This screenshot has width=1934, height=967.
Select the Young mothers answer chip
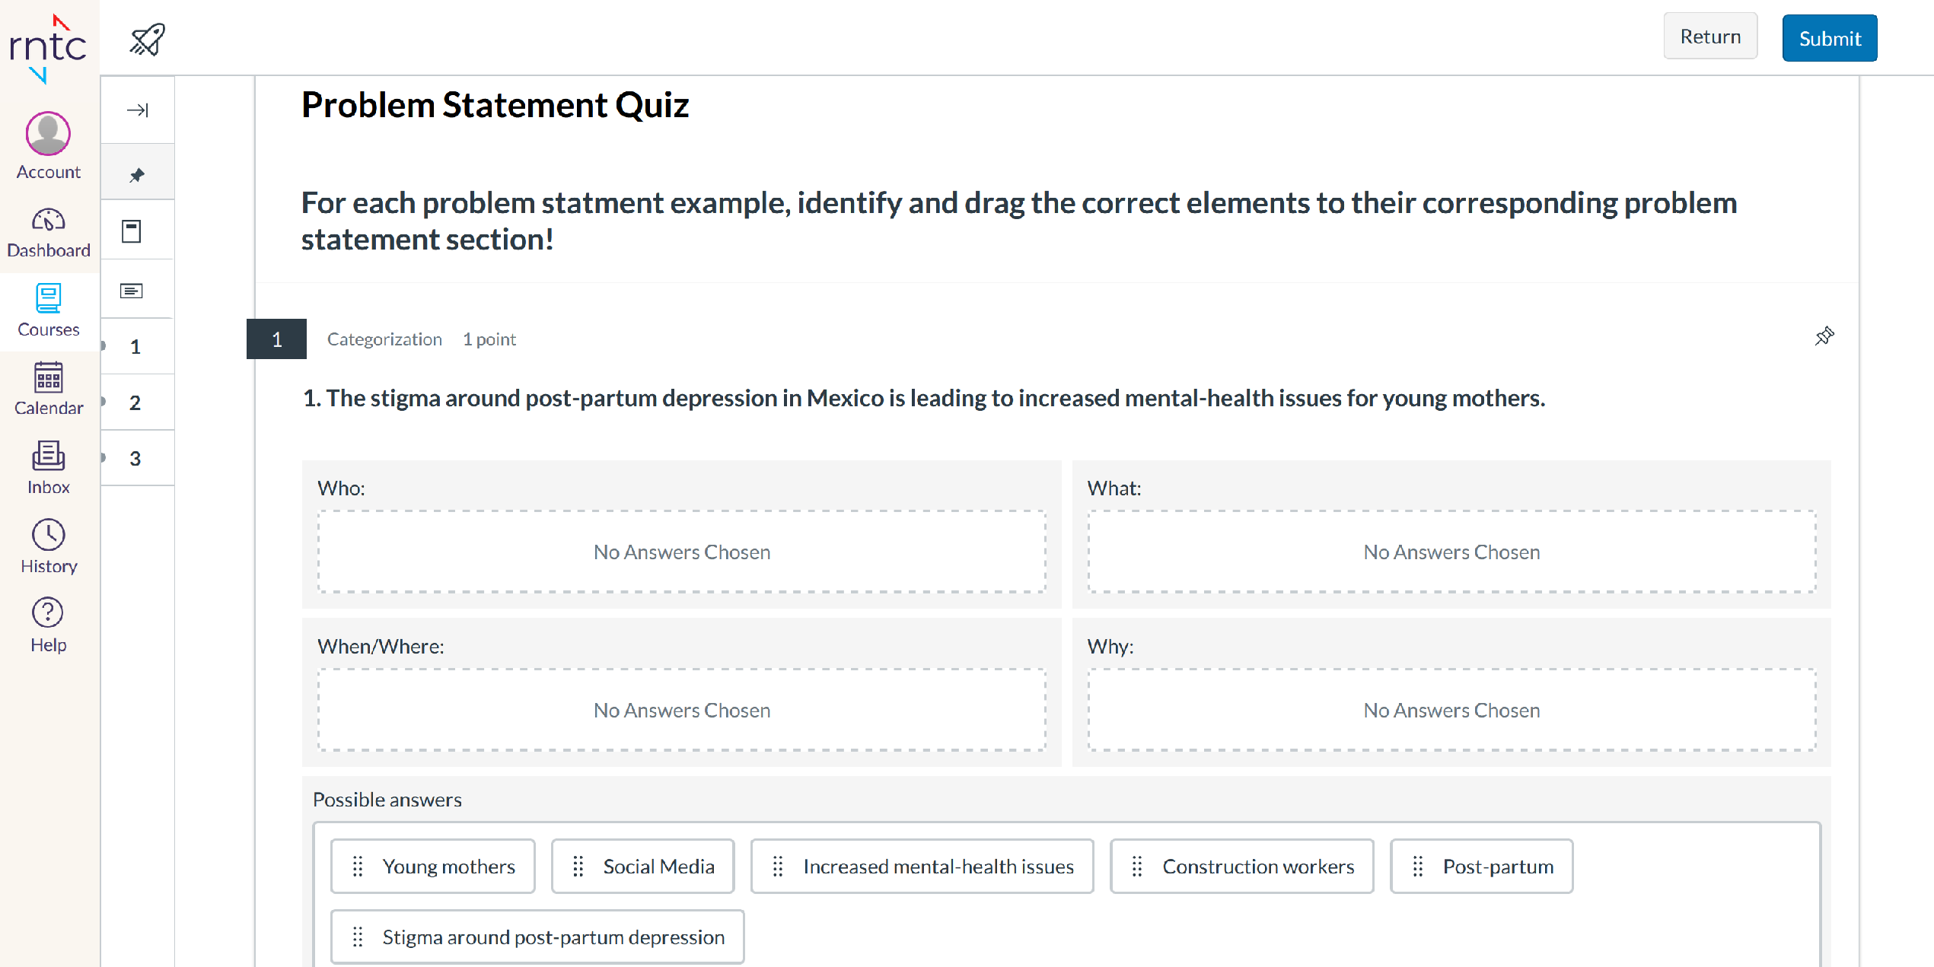click(433, 867)
